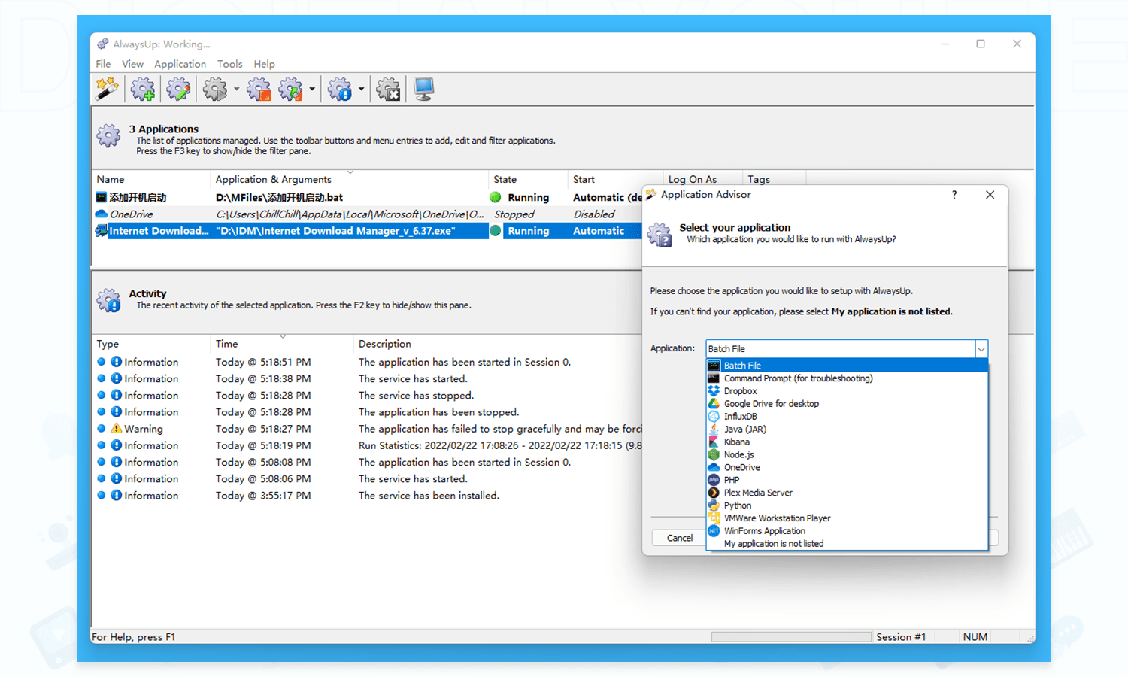
Task: Select "The service has stopped." activity entry
Action: click(x=416, y=396)
